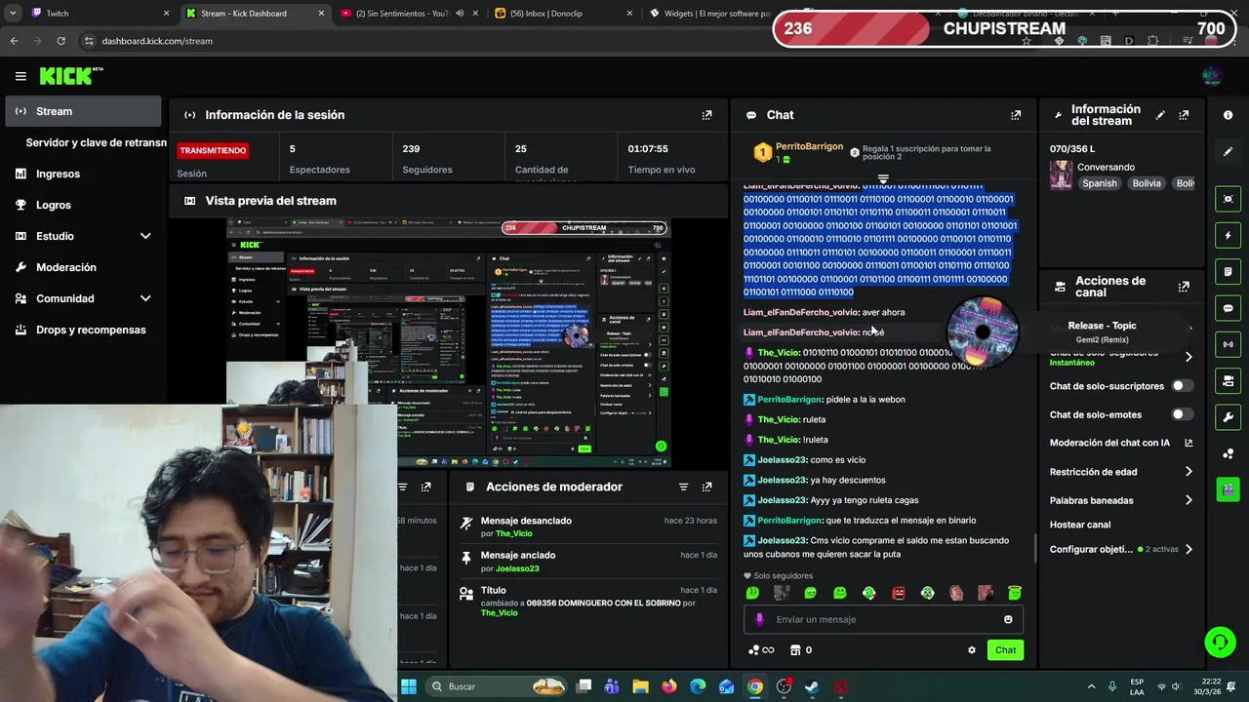1249x702 pixels.
Task: Pop out Vista previa del stream panel
Action: [x=706, y=201]
